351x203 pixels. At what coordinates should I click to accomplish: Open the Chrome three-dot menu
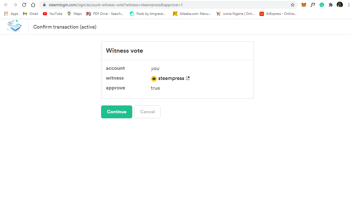click(x=349, y=5)
